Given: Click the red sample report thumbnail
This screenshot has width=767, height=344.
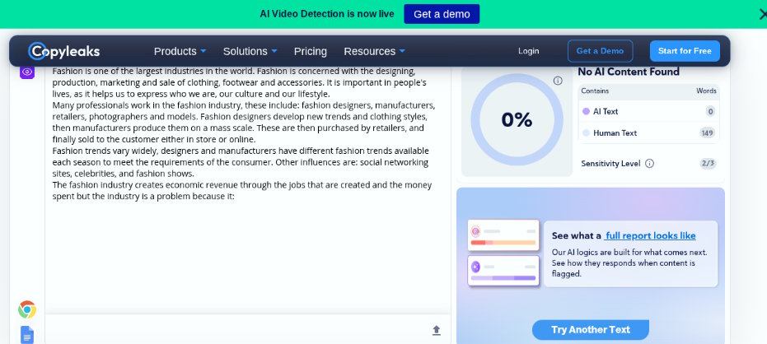Looking at the screenshot, I should pyautogui.click(x=503, y=235).
